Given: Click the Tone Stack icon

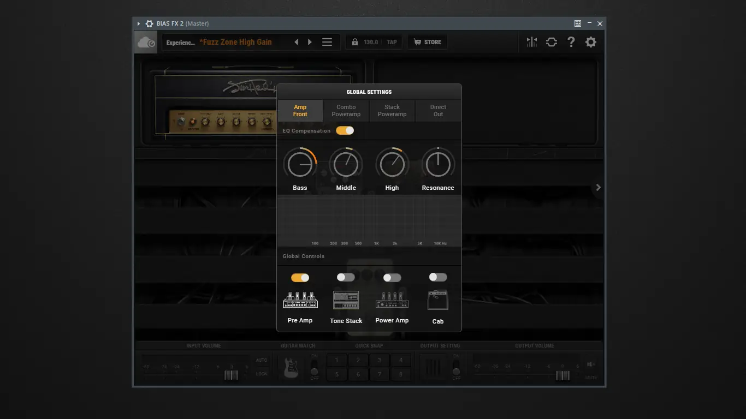Looking at the screenshot, I should (x=346, y=300).
